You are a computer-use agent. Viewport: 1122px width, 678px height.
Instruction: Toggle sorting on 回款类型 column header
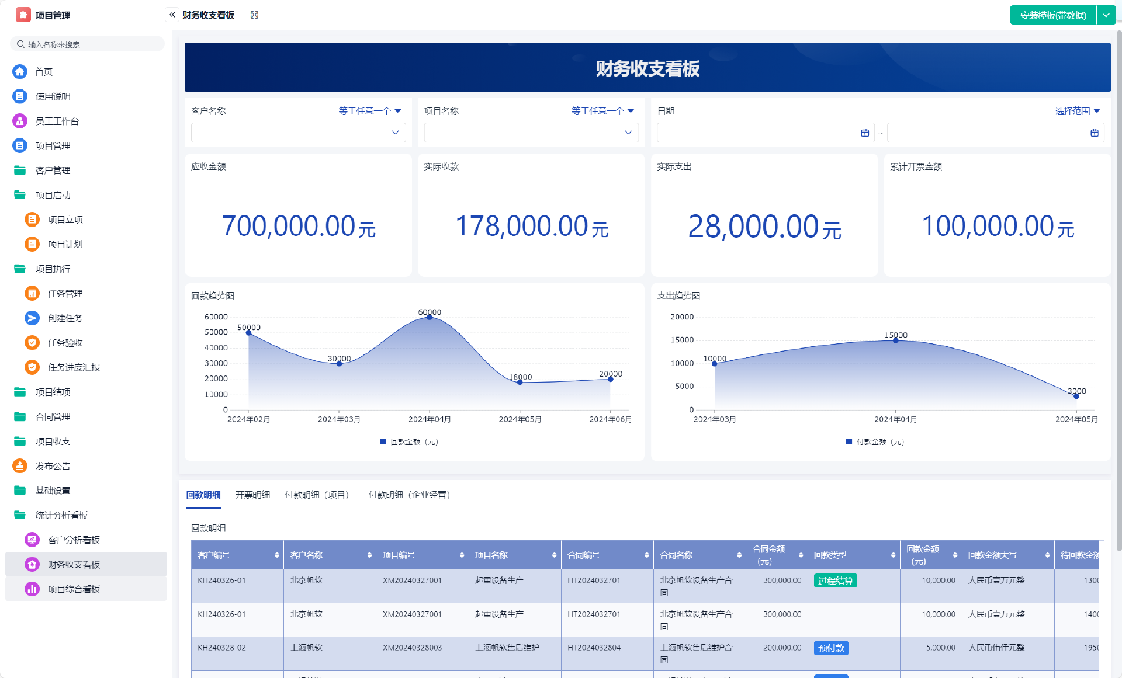tap(893, 555)
